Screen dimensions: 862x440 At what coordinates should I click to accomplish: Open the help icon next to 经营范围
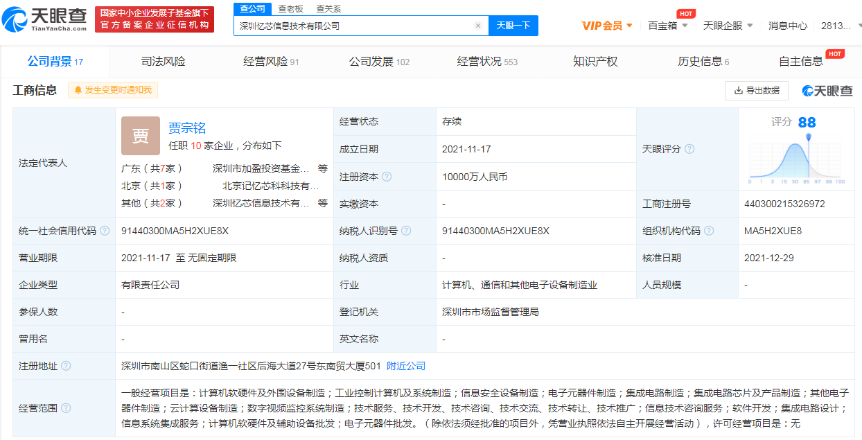(66, 408)
